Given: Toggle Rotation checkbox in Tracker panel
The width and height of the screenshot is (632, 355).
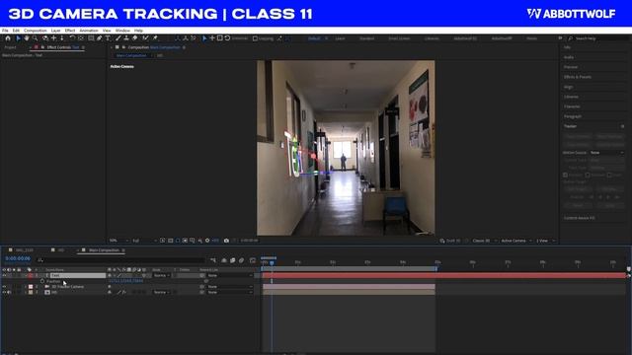Looking at the screenshot, I should tap(588, 176).
